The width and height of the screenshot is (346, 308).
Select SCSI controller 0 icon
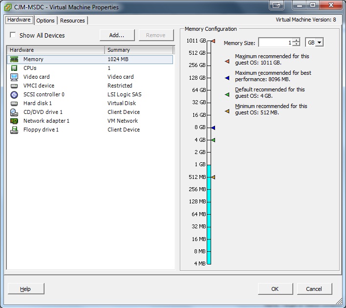click(x=14, y=94)
